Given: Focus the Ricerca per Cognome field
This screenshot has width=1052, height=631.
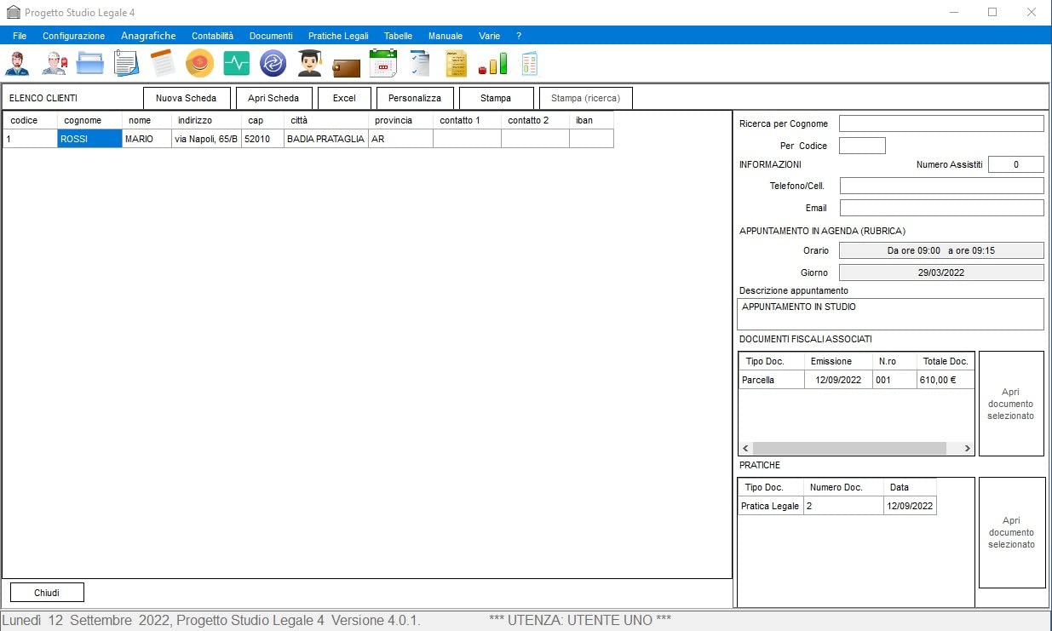Looking at the screenshot, I should (941, 123).
